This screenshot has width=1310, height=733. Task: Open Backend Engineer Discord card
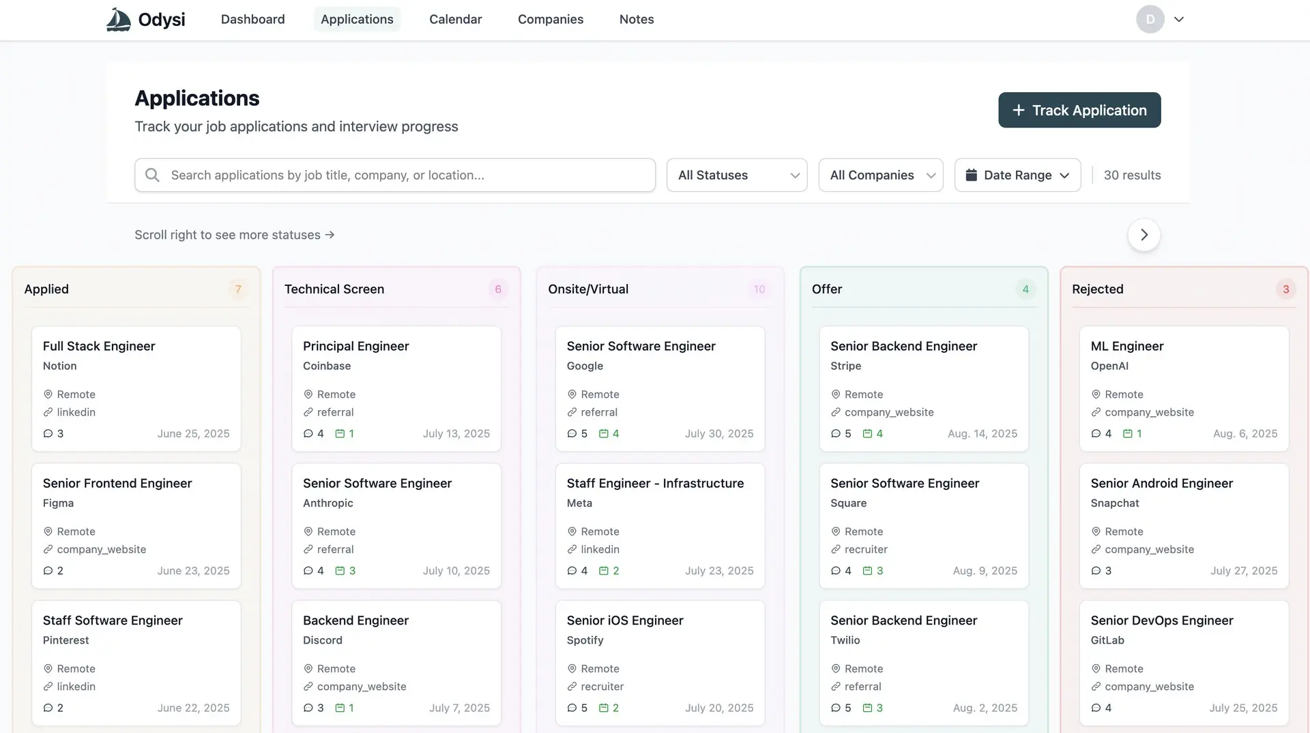pyautogui.click(x=396, y=663)
